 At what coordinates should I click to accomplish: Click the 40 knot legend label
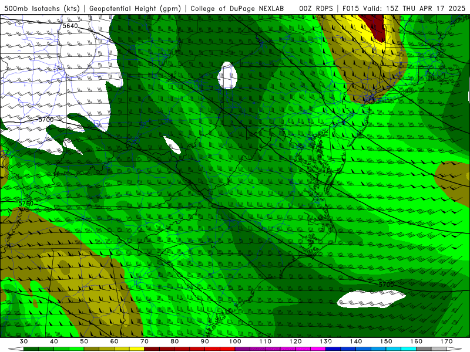click(54, 341)
